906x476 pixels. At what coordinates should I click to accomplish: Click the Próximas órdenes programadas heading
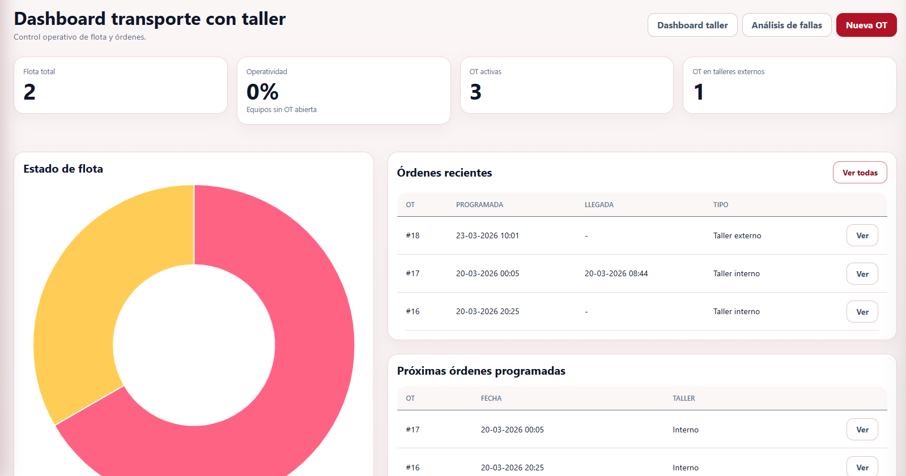[x=481, y=371]
